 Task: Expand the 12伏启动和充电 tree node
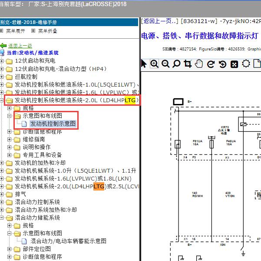(1, 61)
